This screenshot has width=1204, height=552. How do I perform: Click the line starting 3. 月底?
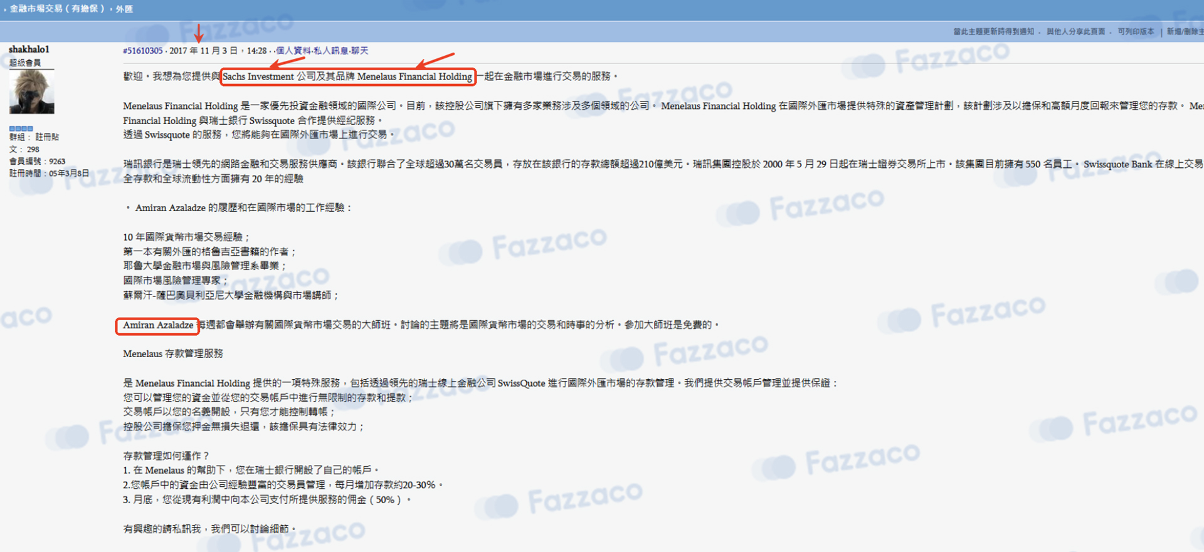(x=267, y=499)
